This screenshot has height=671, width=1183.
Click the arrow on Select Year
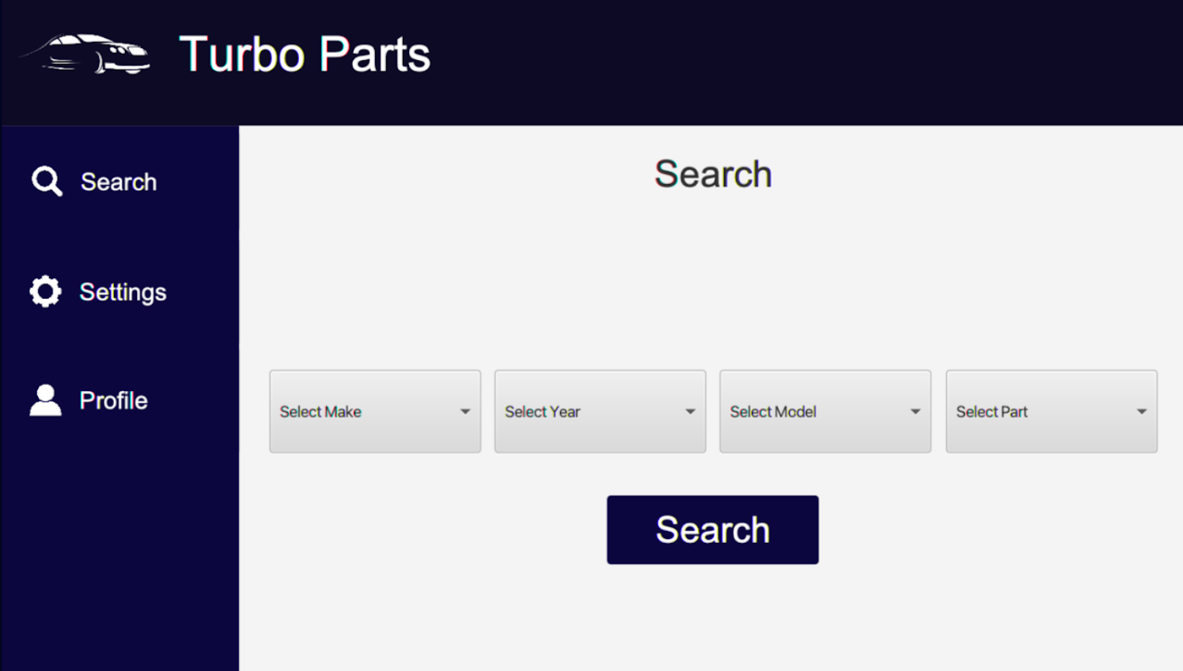pos(690,412)
